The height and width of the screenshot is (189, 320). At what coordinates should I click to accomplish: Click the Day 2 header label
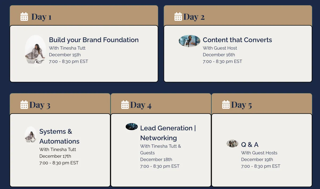tap(194, 17)
